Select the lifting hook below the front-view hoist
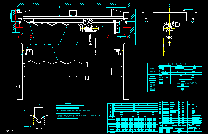Image resolution: width=208 pixels, height=134 pixels. [90, 43]
